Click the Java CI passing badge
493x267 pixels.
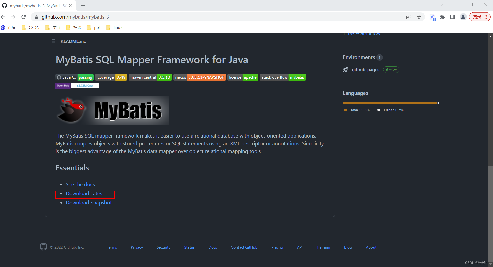[75, 77]
